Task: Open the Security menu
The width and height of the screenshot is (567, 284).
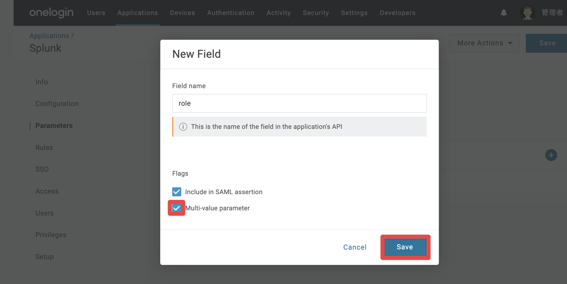Action: click(316, 13)
